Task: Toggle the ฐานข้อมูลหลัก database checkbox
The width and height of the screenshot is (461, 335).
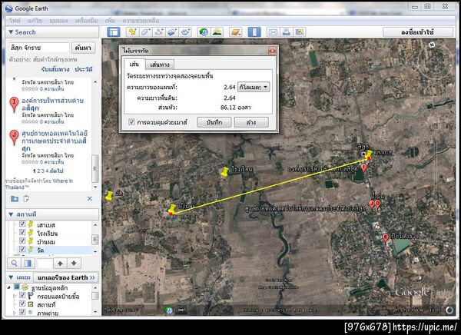Action: coord(17,287)
